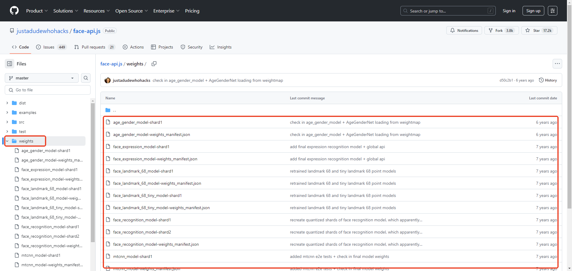
Task: Click the slash shortcut key in search
Action: (490, 11)
